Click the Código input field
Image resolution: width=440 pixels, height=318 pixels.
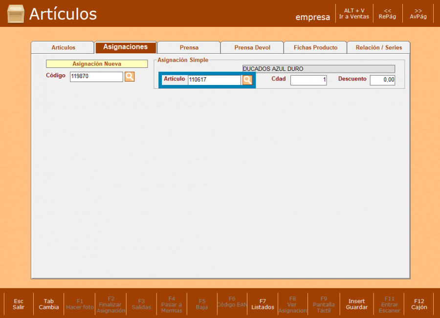tap(96, 77)
